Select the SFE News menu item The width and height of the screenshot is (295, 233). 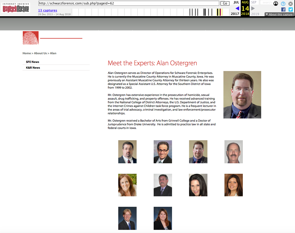[x=33, y=62]
